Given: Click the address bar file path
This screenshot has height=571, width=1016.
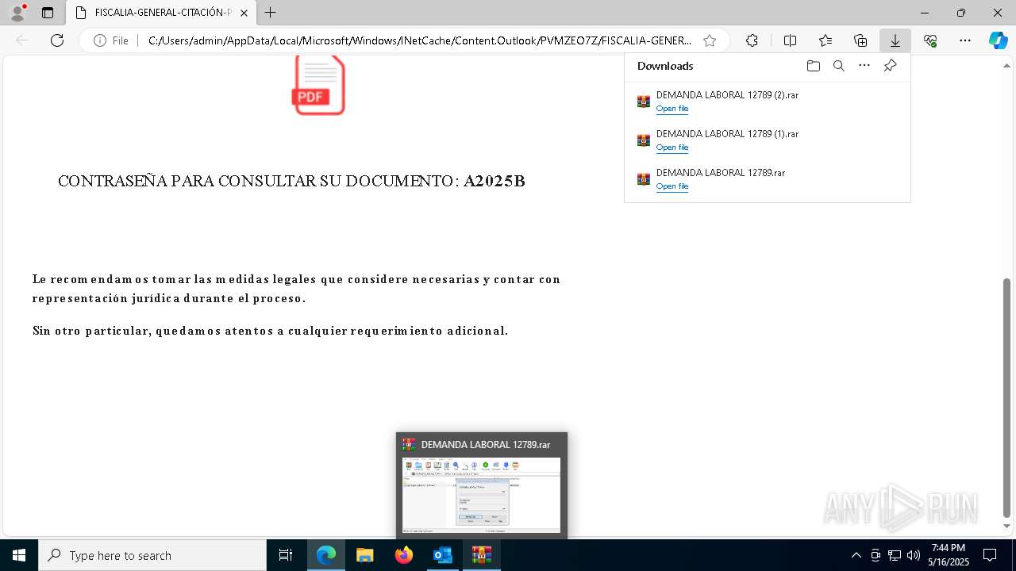Looking at the screenshot, I should click(419, 40).
